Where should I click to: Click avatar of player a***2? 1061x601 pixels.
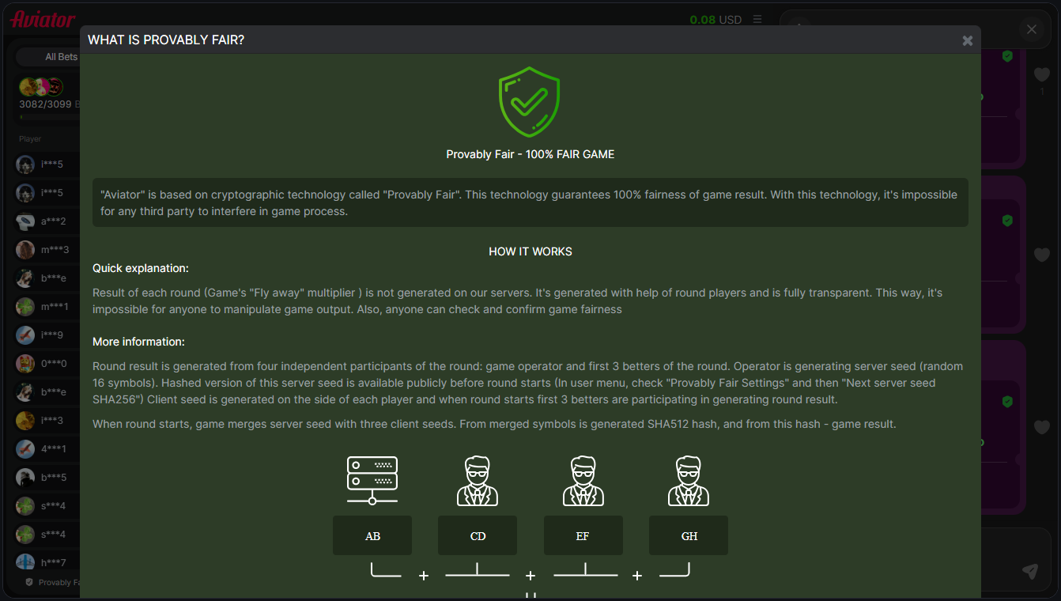click(25, 221)
